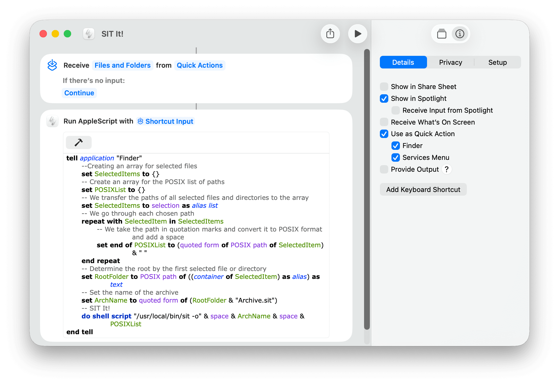Click the editor vertical scrollbar

point(367,190)
